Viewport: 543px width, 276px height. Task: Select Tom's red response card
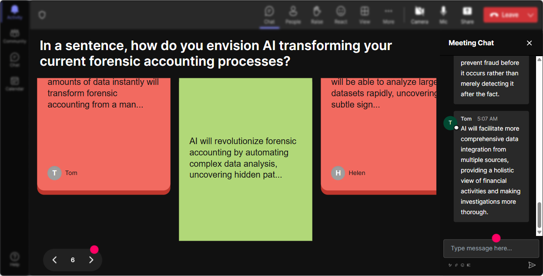pyautogui.click(x=104, y=136)
